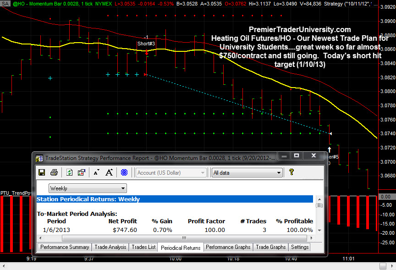Open help with the yellow question mark

(291, 172)
